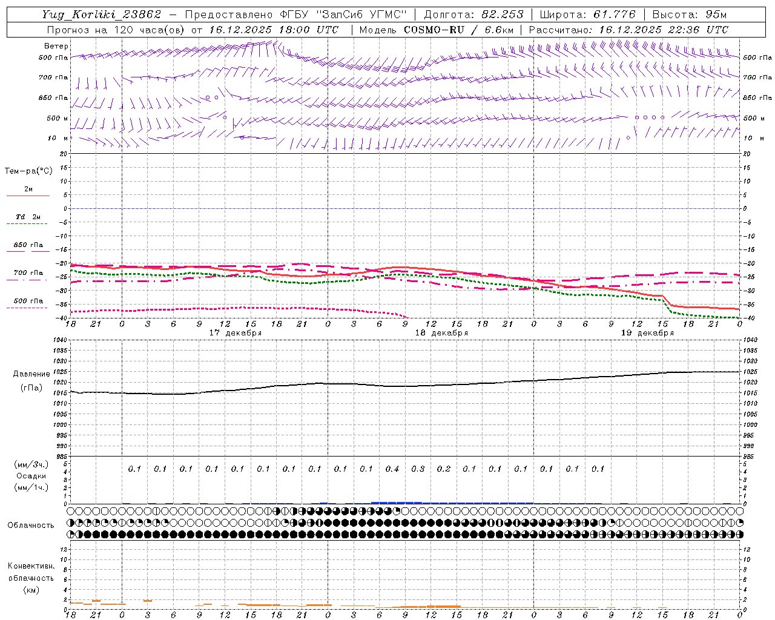Select the 'Осадки' precipitation label
The width and height of the screenshot is (775, 620).
[31, 476]
